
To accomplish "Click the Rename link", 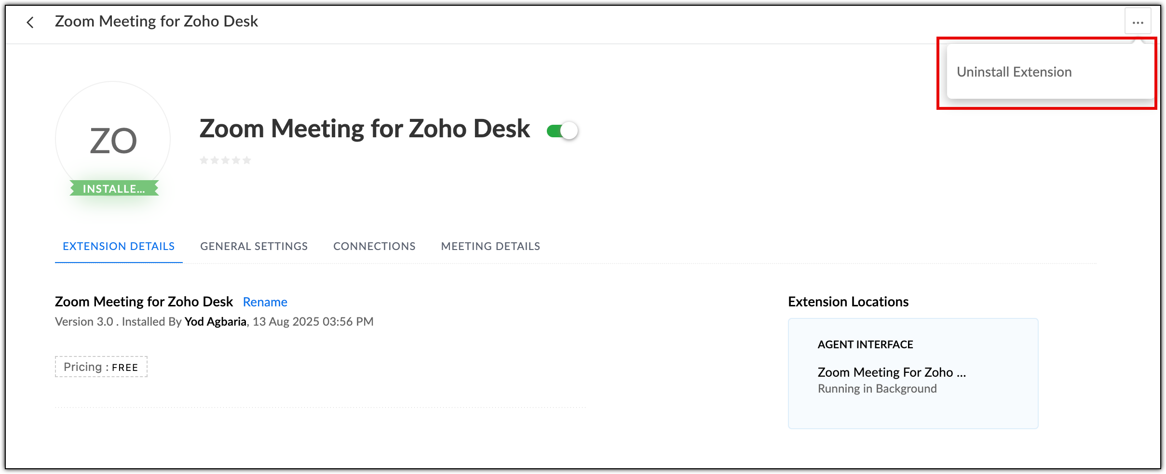I will [x=265, y=302].
